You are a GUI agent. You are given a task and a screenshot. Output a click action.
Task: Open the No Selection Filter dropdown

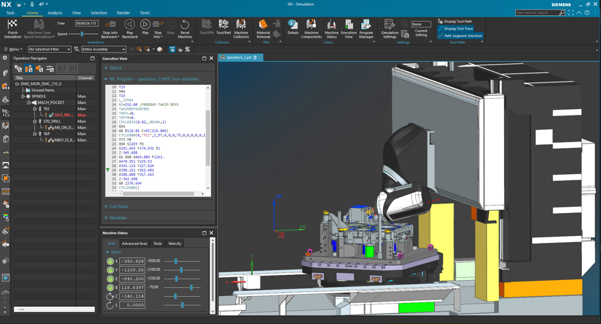50,49
